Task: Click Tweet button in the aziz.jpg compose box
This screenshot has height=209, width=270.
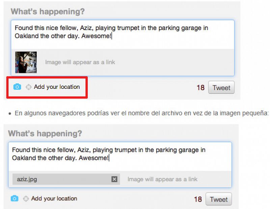Action: [219, 199]
